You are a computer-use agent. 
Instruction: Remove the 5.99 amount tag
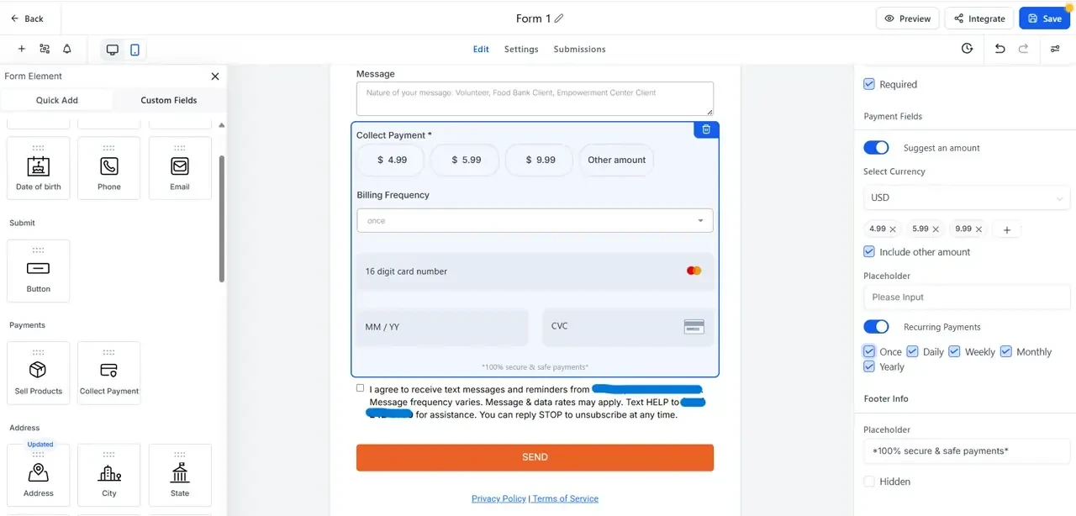pyautogui.click(x=936, y=229)
